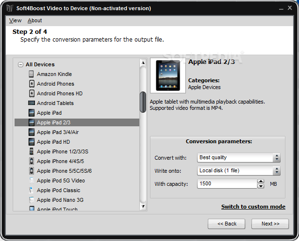
Task: Click the Apple iPhone 4/4S/5 icon
Action: click(32, 161)
